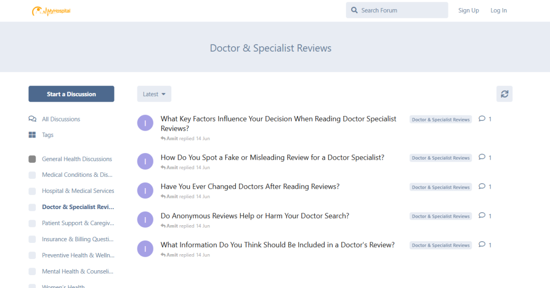The height and width of the screenshot is (288, 550).
Task: Click the Log In link
Action: point(498,10)
